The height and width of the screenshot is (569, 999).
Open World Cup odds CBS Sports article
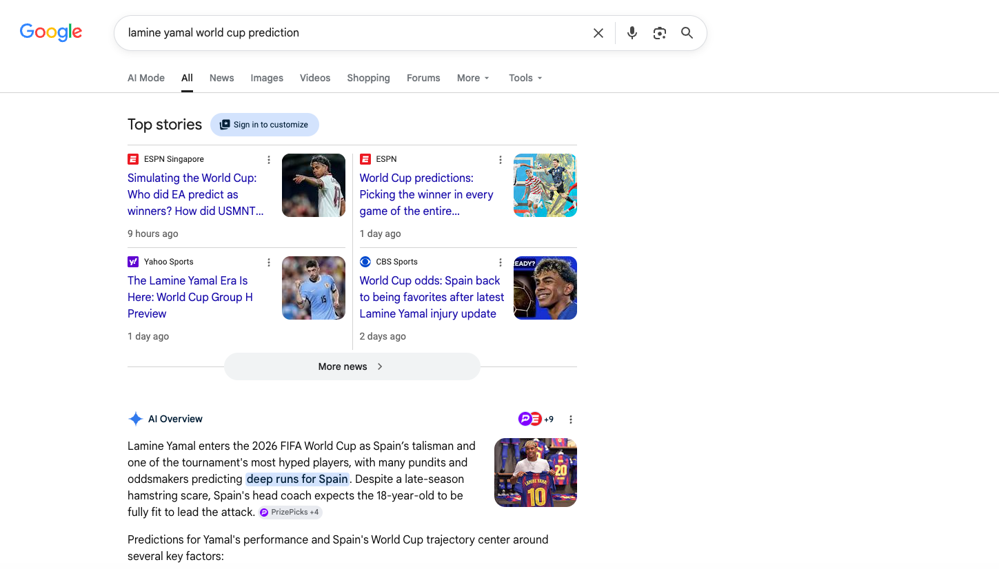[432, 297]
